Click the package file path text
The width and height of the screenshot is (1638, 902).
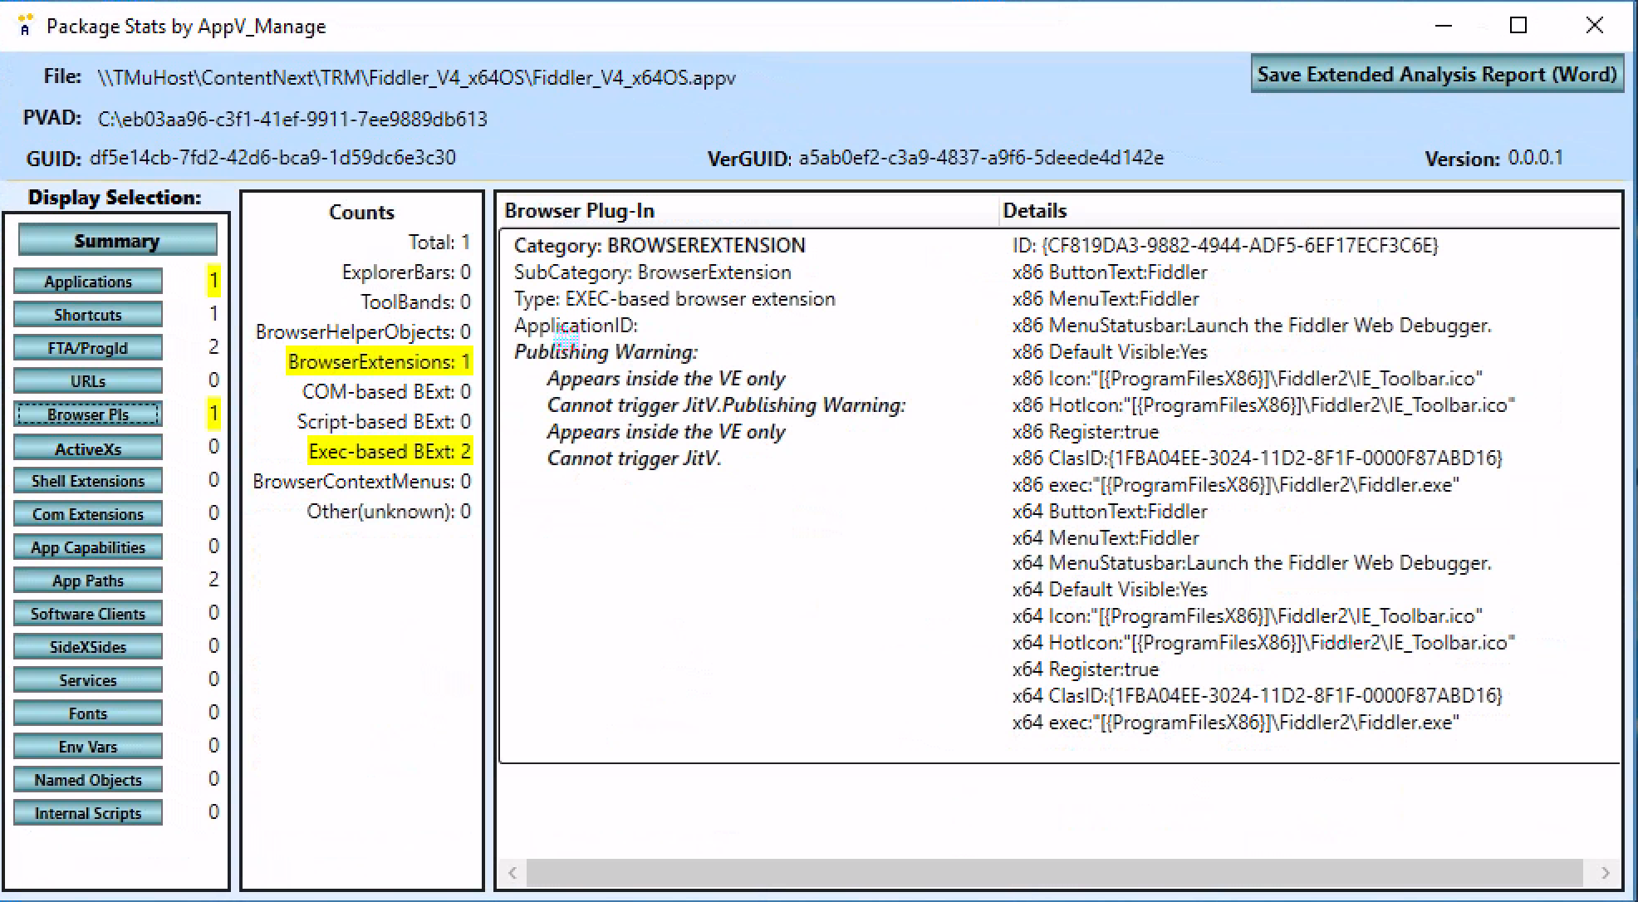[x=416, y=78]
